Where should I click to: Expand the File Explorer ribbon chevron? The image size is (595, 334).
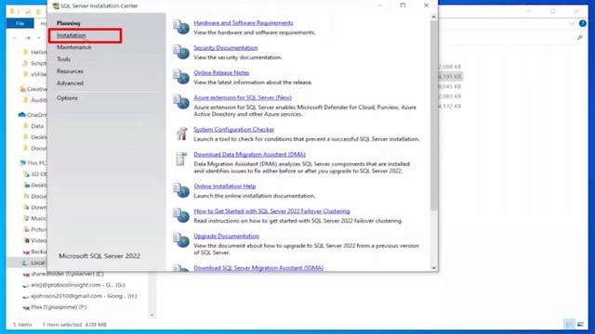(572, 23)
